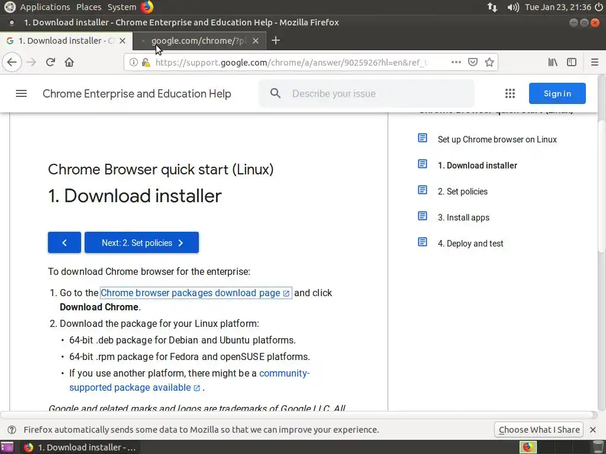The width and height of the screenshot is (606, 454).
Task: Open '4. Deploy and test' sidebar article
Action: pos(470,244)
